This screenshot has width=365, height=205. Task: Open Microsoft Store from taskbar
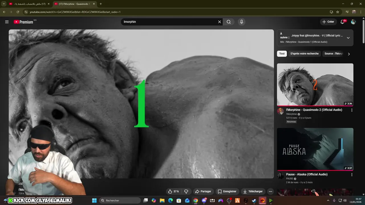179,200
